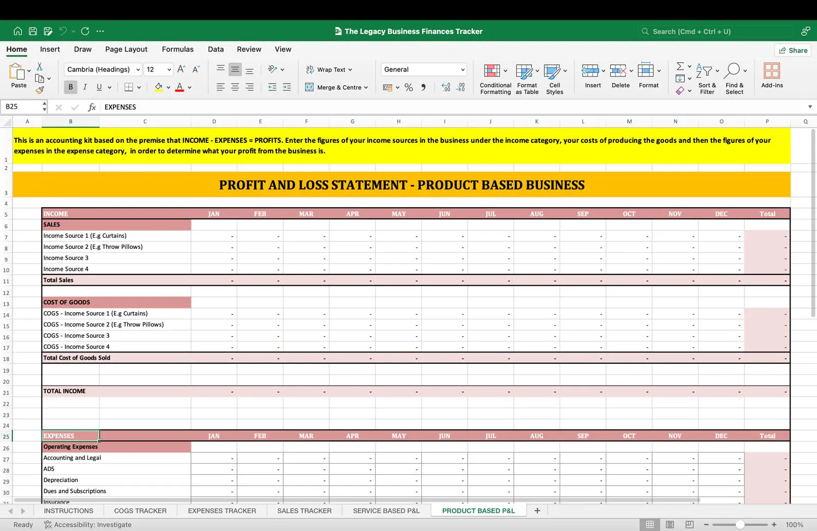Screen dimensions: 817x531
Task: Click the AutoSum sigma icon
Action: tap(680, 66)
